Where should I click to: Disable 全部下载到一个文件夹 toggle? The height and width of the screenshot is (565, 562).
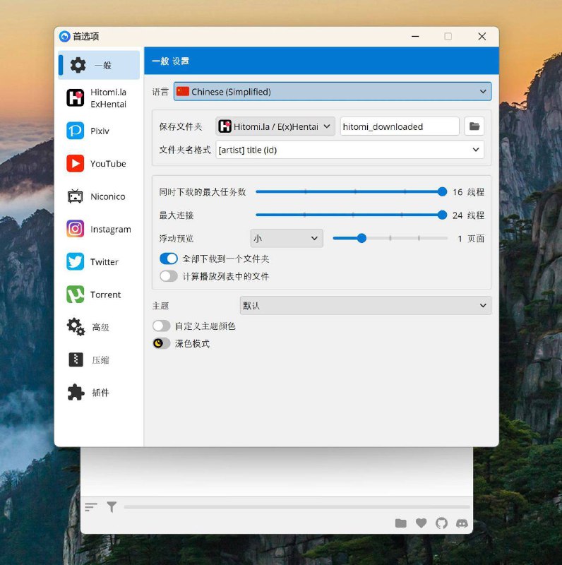click(x=169, y=259)
